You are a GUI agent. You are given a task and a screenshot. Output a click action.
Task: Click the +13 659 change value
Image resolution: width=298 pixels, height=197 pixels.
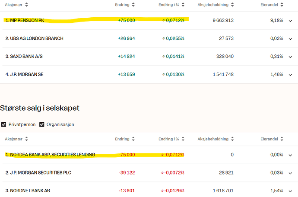tap(127, 74)
